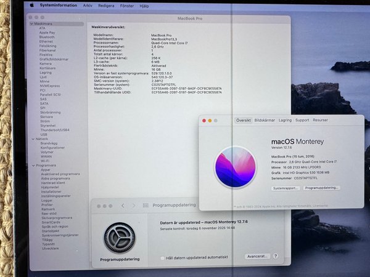Viewport: 370px width, 277px height.
Task: Open the Arkiv menu
Action: (88, 6)
